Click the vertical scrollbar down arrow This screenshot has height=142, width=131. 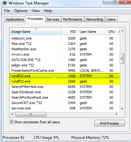(122, 109)
